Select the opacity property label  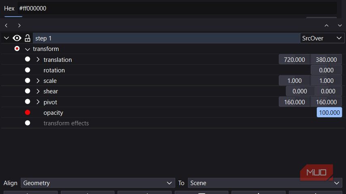pyautogui.click(x=53, y=112)
